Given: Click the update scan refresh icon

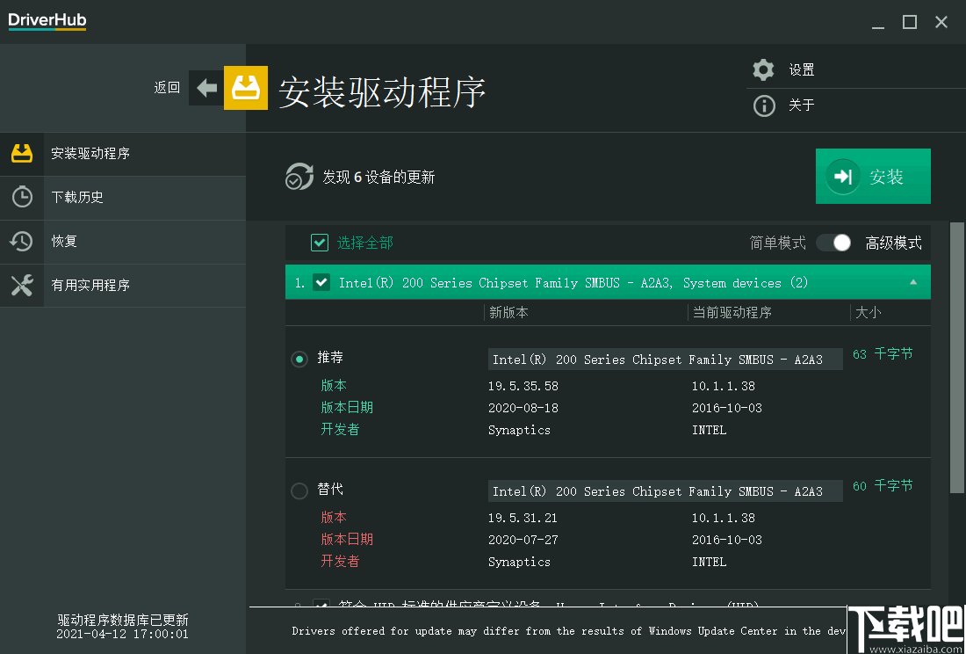Looking at the screenshot, I should click(x=299, y=176).
